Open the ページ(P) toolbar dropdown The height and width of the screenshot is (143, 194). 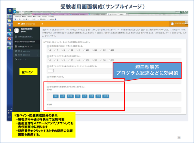coord(33,19)
